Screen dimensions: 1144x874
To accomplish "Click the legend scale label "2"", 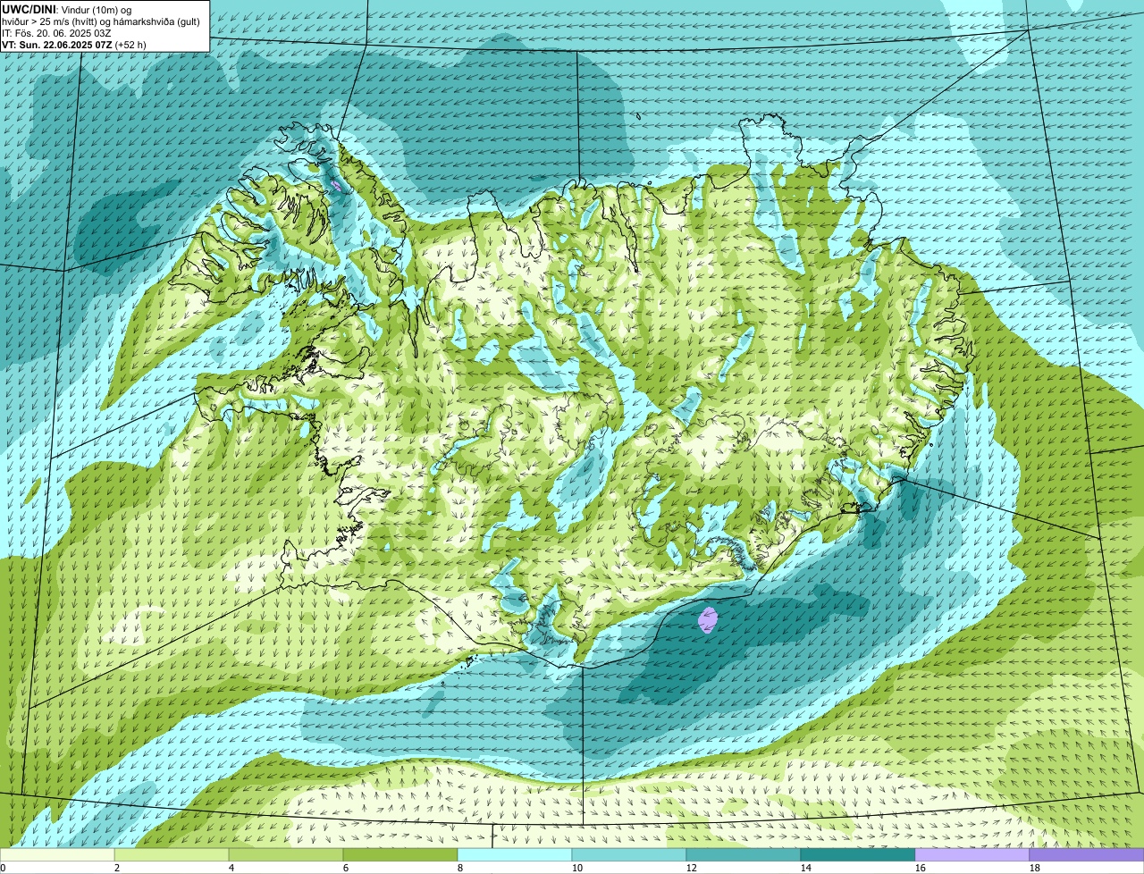I will click(x=117, y=868).
